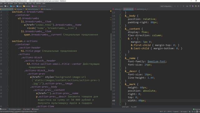Close the action.scss tab
This screenshot has width=200, height=113.
122,9
